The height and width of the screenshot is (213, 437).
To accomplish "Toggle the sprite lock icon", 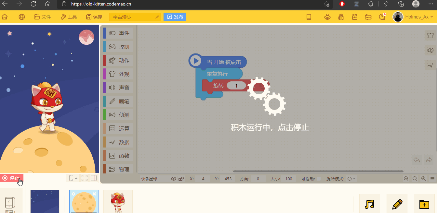I will click(181, 179).
